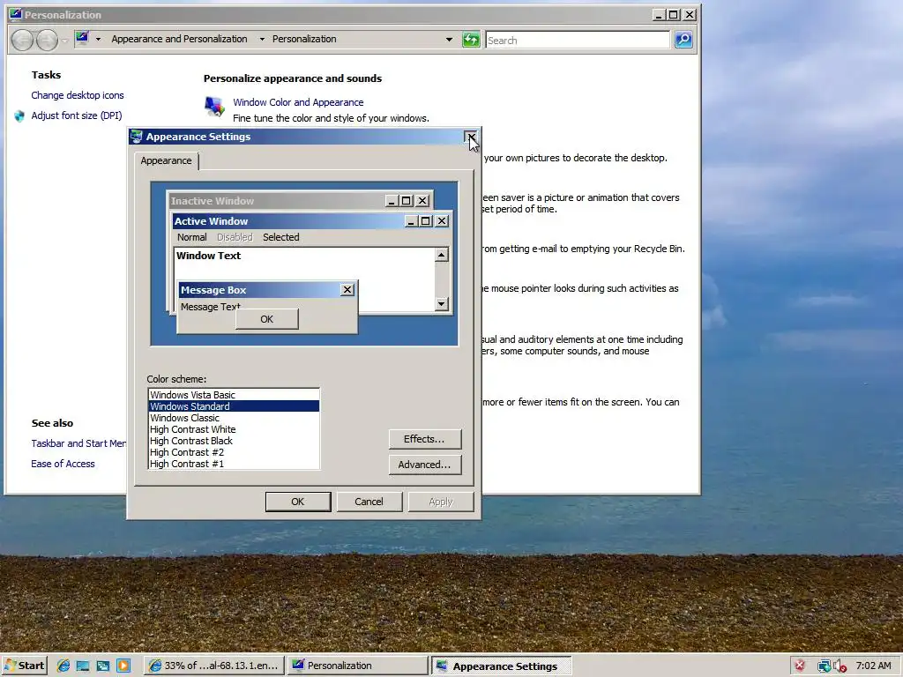Open Taskbar and Start Menu link

(x=78, y=443)
